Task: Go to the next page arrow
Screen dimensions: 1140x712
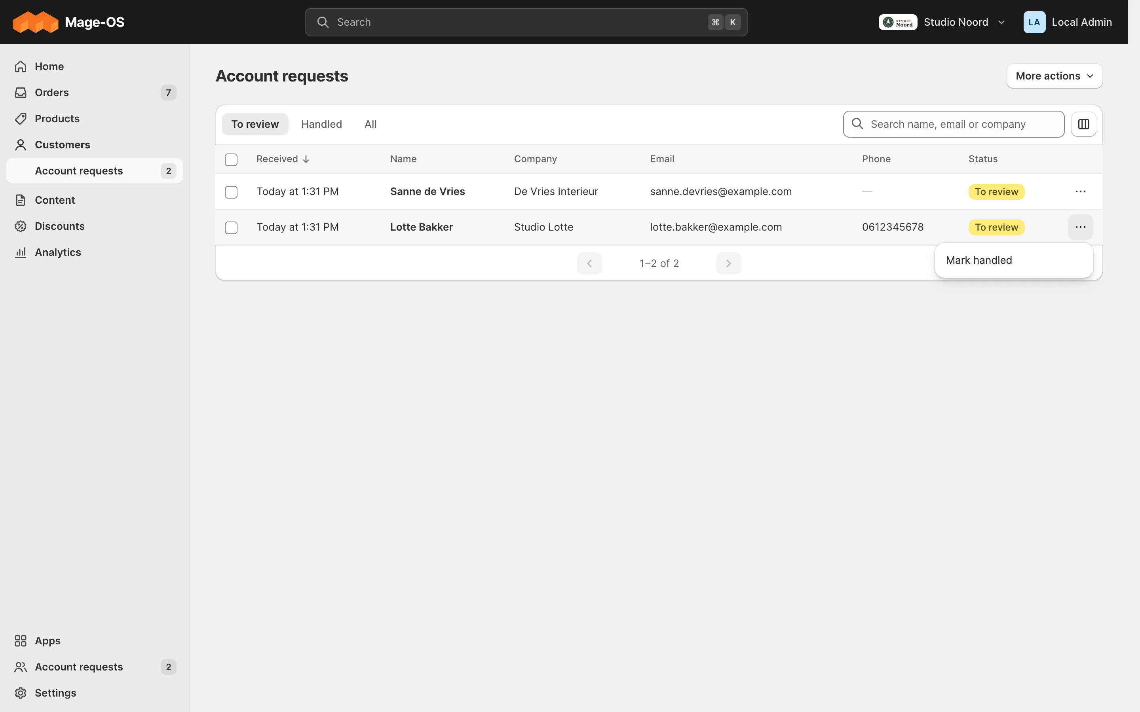Action: (728, 263)
